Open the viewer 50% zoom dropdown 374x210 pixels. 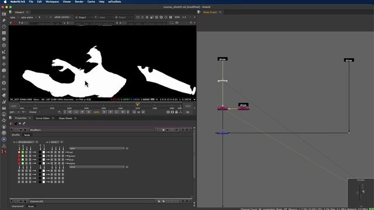[177, 17]
